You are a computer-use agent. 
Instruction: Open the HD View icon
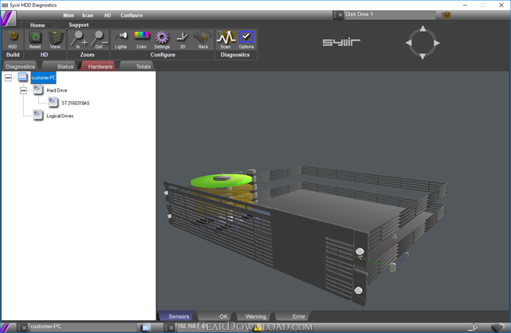coord(55,40)
